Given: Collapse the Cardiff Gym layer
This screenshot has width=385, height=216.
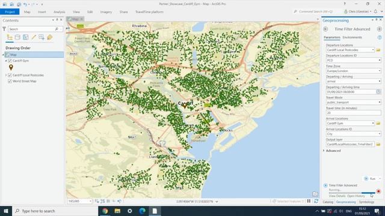Looking at the screenshot, I should coord(6,61).
